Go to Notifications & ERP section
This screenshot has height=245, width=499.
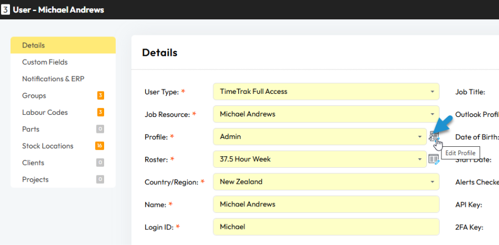pos(53,79)
